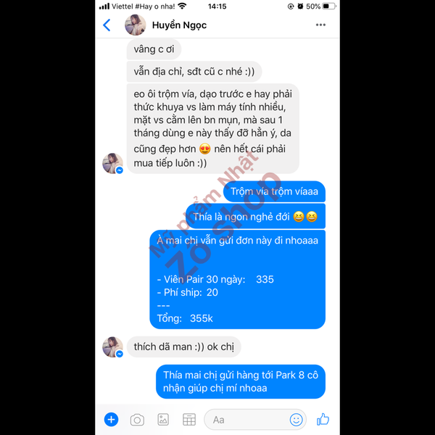Screen dimensions: 435x435
Task: Select the "Park 8" delivery message bubble
Action: coord(241,381)
